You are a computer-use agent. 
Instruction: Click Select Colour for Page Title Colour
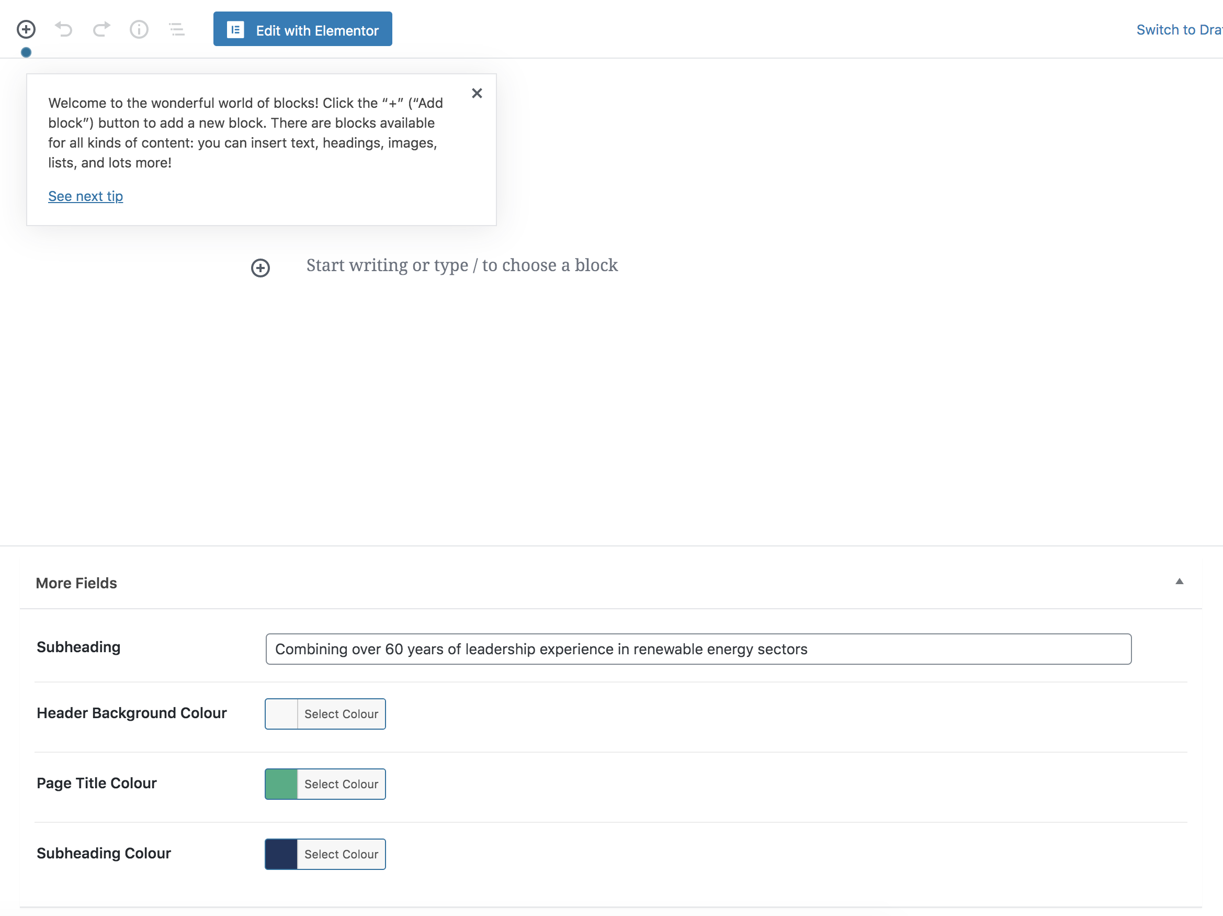click(341, 784)
